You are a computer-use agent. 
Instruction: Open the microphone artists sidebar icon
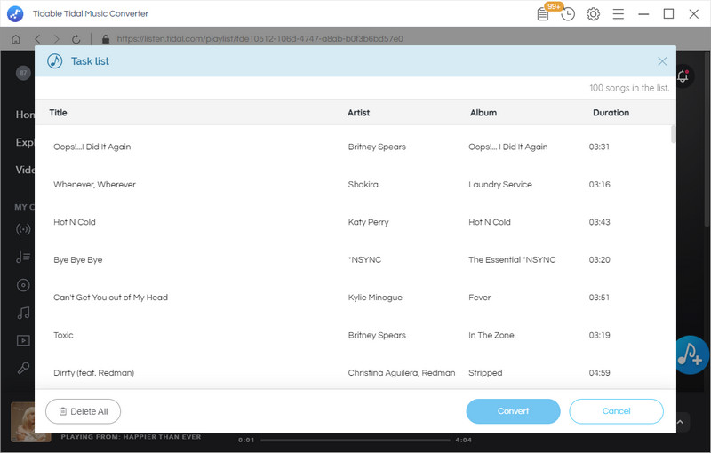click(23, 368)
